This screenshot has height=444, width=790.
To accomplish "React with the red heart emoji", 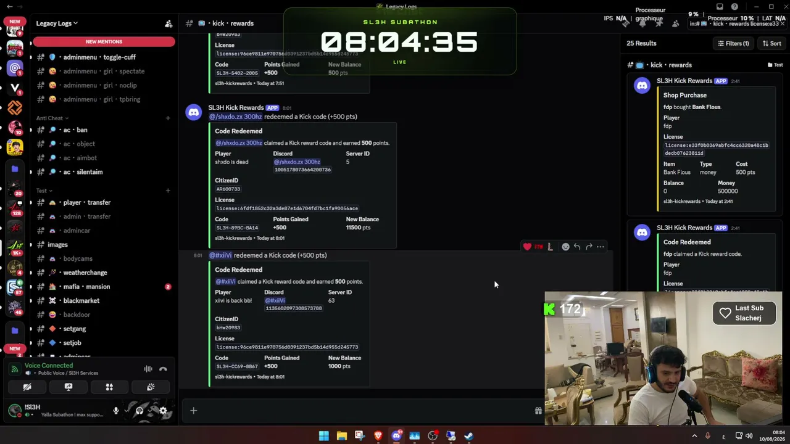I will [527, 247].
